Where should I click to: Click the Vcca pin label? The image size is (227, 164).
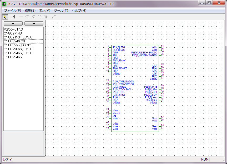pyautogui.click(x=115, y=129)
